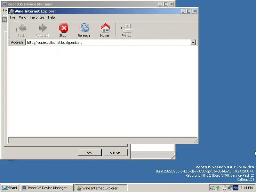The image size is (256, 192).
Task: Confirm with the OK button
Action: pyautogui.click(x=90, y=152)
